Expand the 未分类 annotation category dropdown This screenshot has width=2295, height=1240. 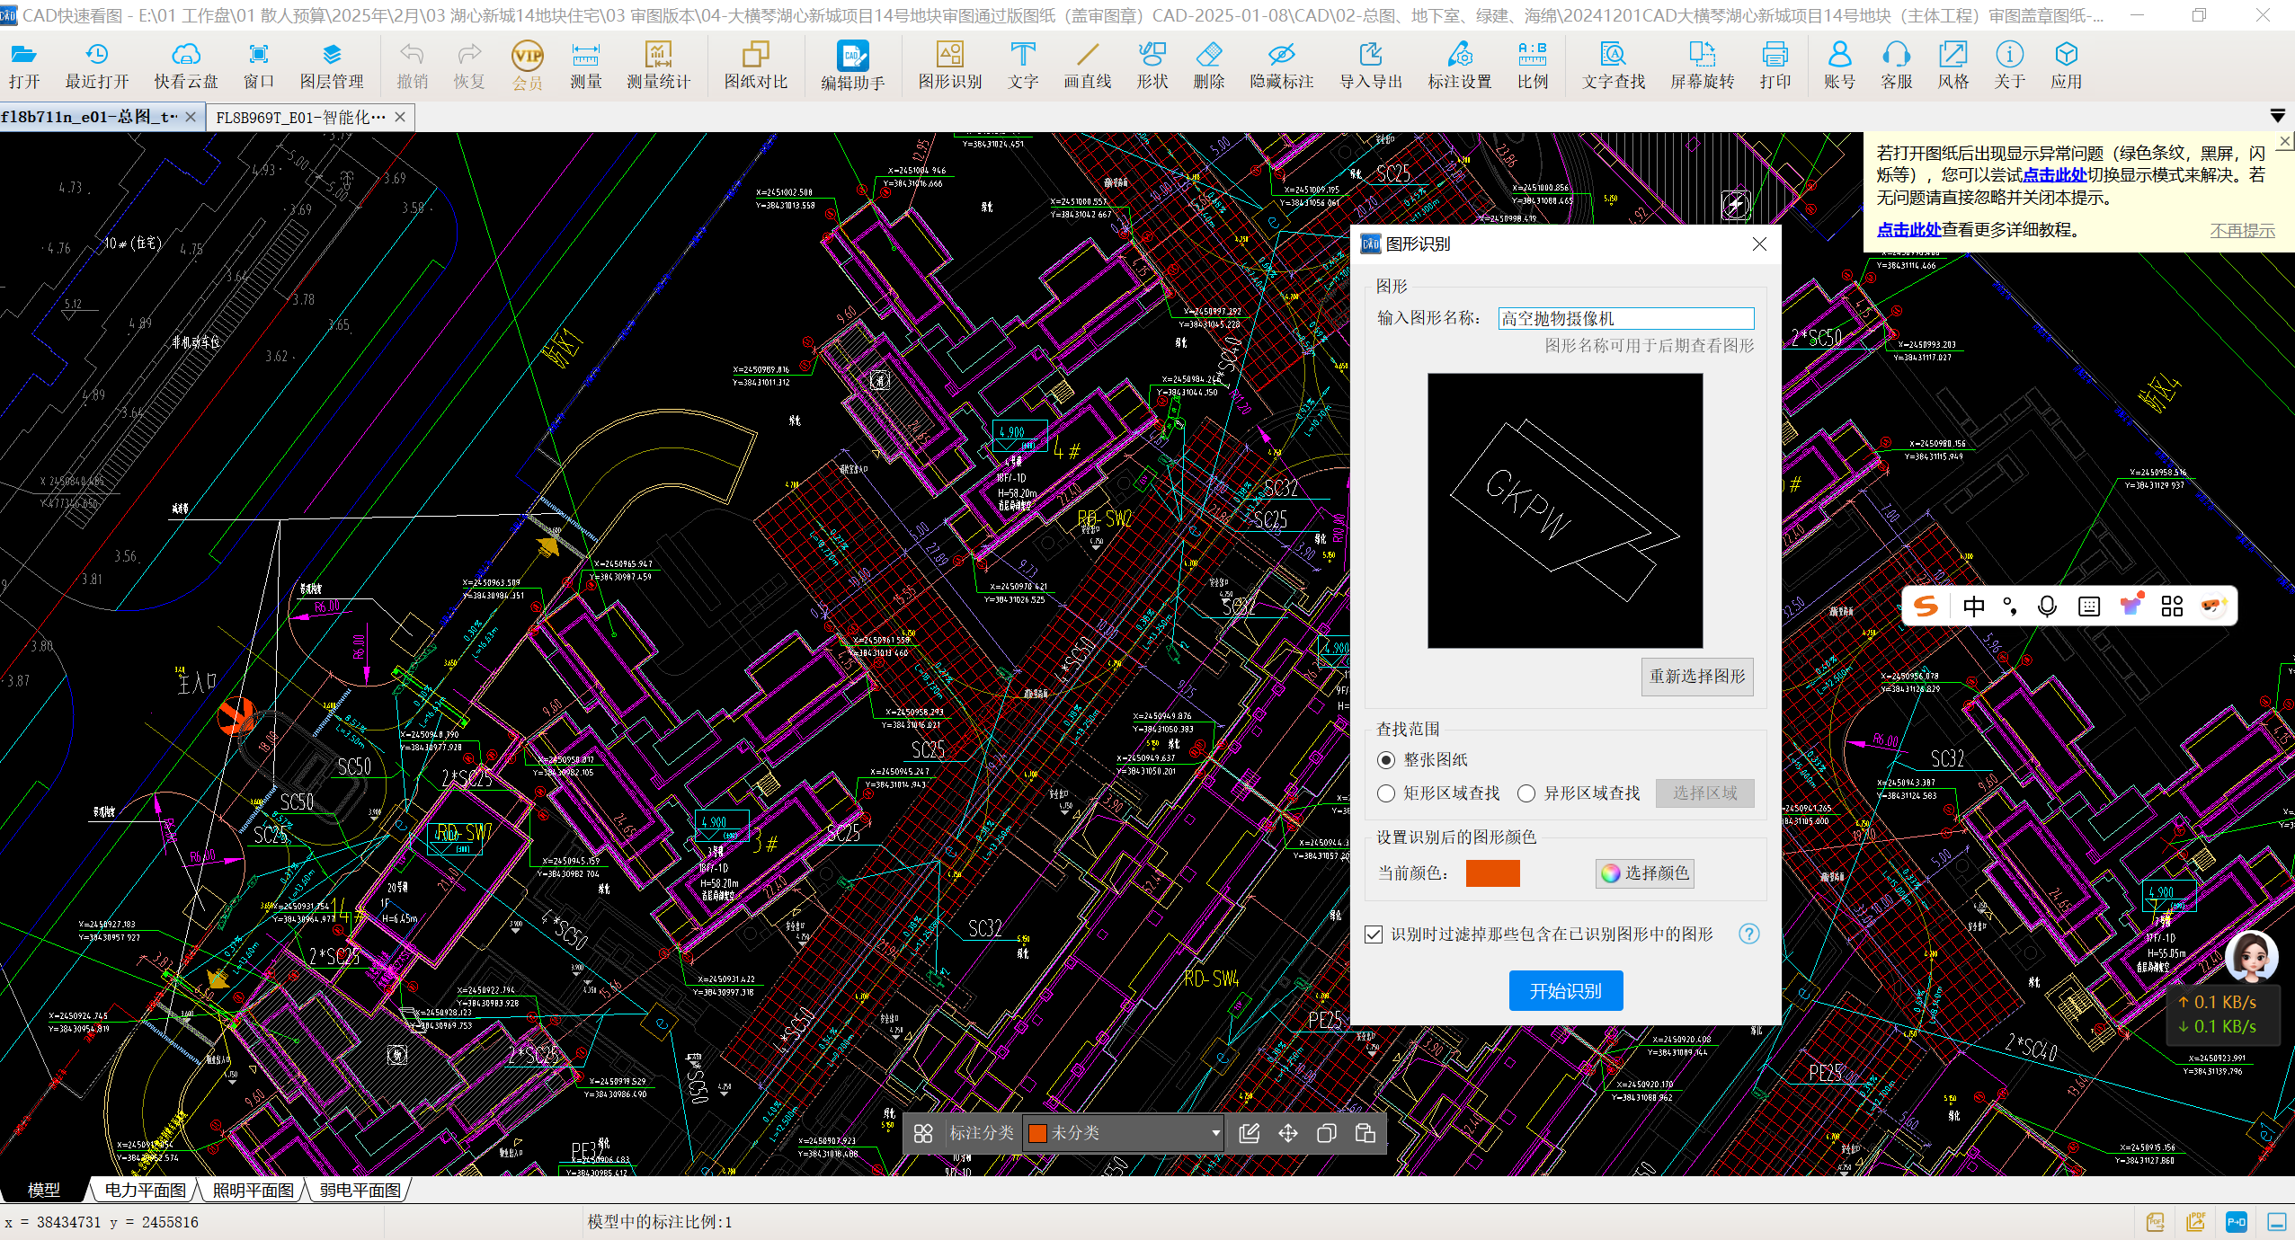click(x=1215, y=1133)
